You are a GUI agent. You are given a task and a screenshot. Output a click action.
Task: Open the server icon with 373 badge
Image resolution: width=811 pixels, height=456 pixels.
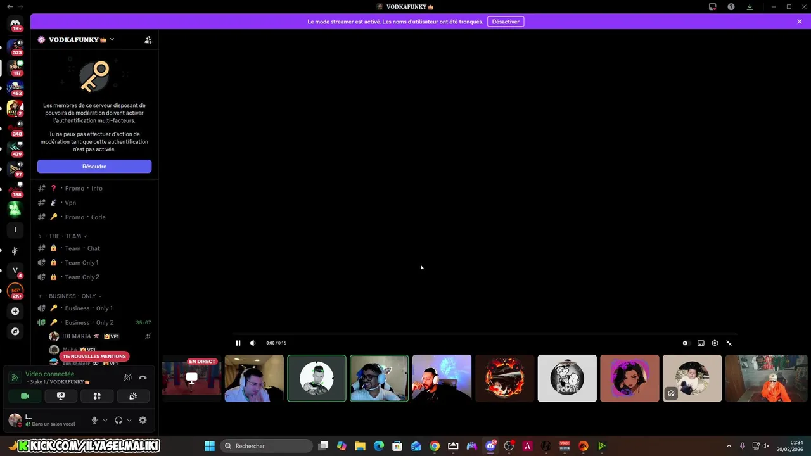[15, 47]
